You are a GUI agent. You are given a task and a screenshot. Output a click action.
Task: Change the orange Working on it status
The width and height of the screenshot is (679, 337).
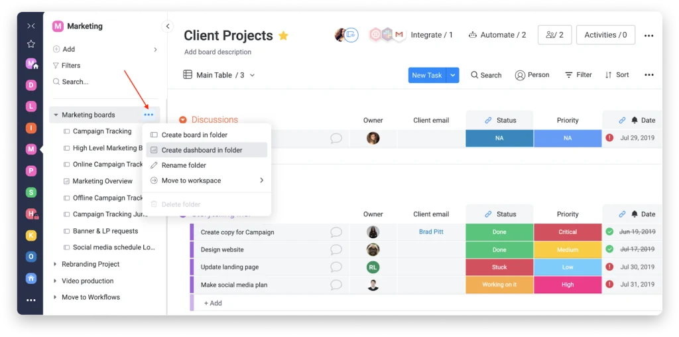pos(499,285)
